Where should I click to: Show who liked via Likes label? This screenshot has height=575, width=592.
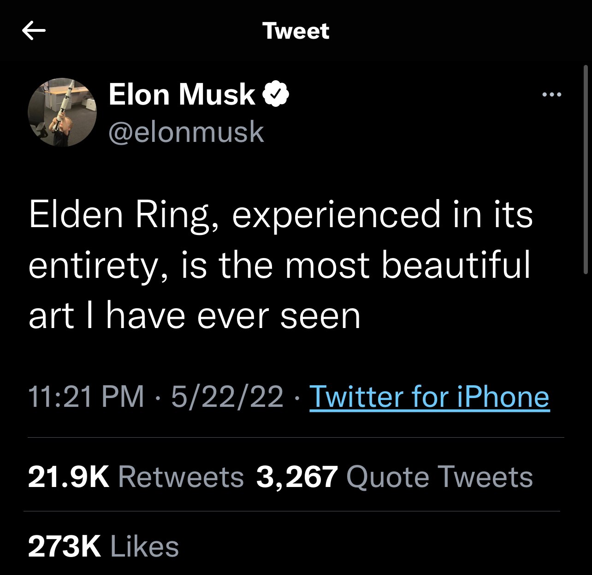click(144, 547)
